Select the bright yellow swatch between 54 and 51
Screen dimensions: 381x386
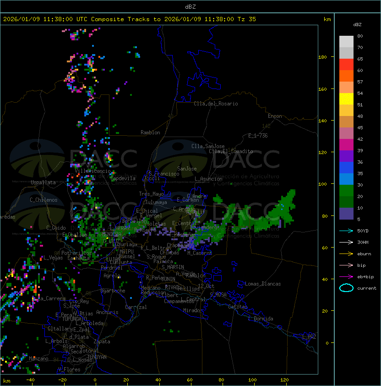(x=346, y=99)
